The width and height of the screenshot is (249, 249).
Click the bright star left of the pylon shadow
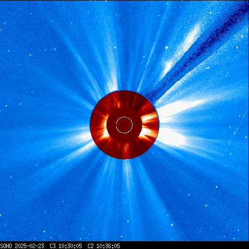[166, 48]
